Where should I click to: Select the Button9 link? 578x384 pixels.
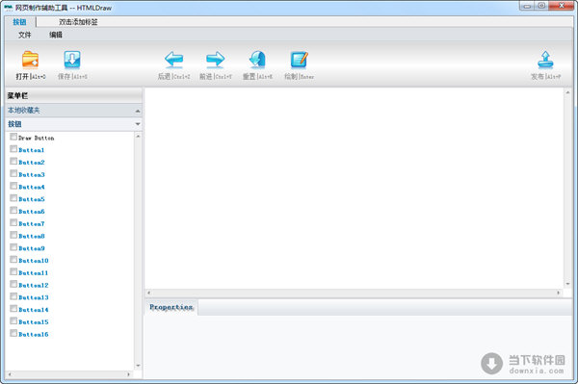pos(32,248)
